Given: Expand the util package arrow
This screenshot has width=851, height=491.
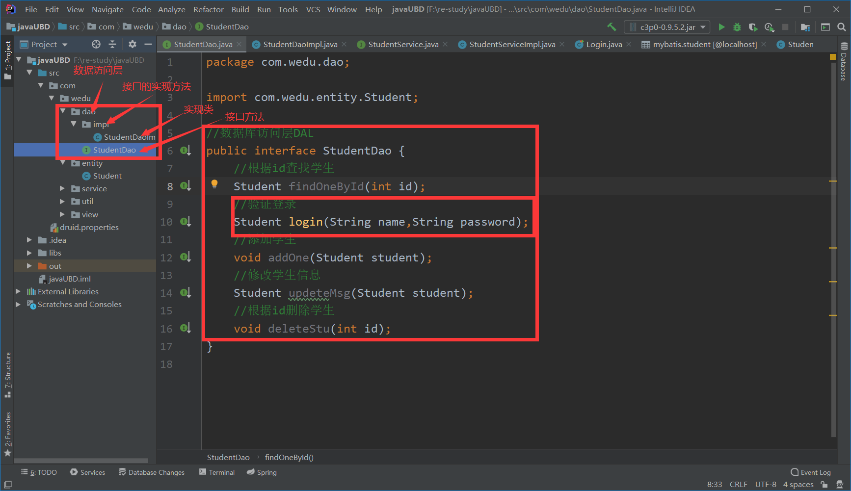Looking at the screenshot, I should pyautogui.click(x=62, y=201).
